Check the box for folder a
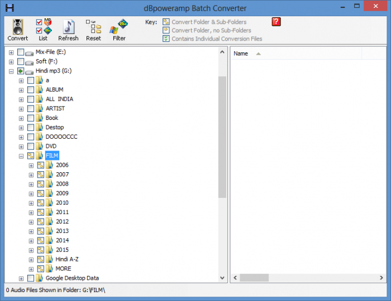Image resolution: width=391 pixels, height=301 pixels. 31,80
